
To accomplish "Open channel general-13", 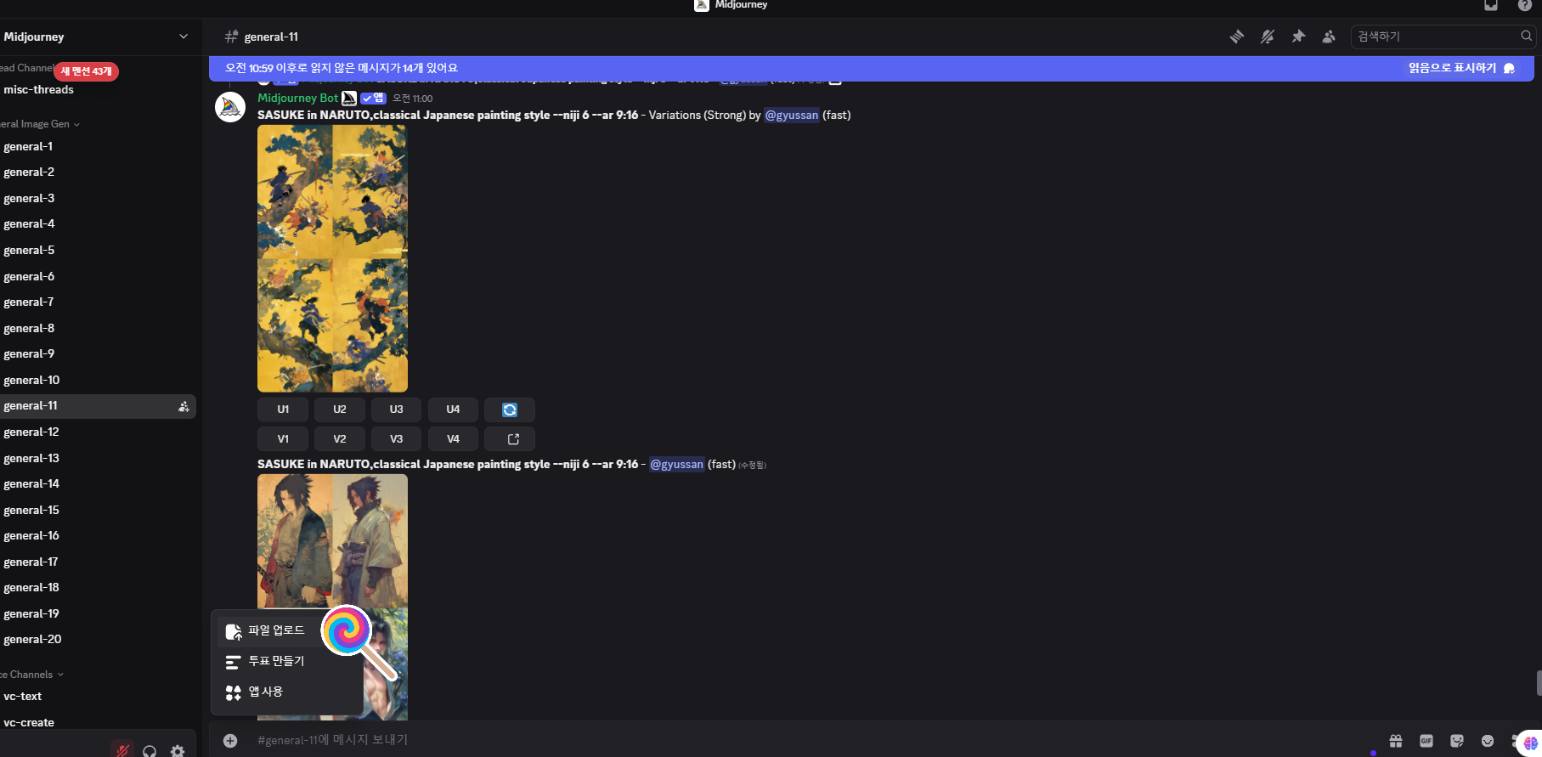I will (31, 458).
